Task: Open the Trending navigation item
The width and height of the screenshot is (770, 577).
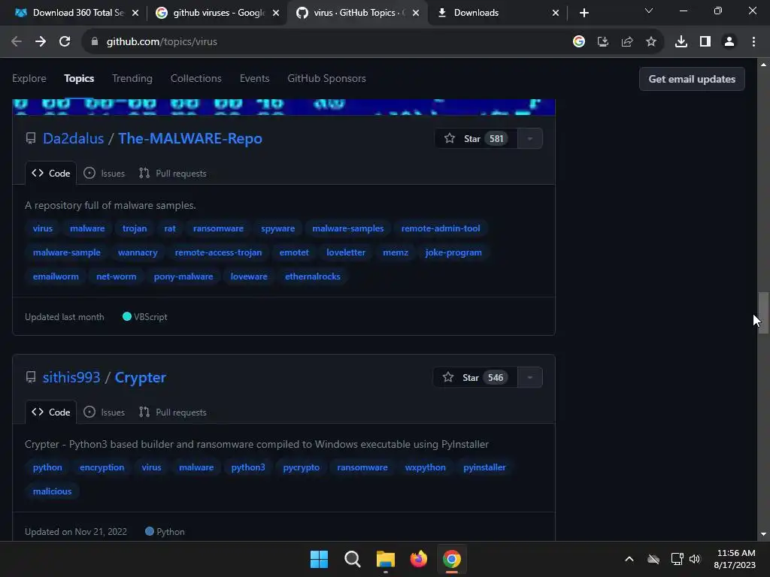Action: coord(132,78)
